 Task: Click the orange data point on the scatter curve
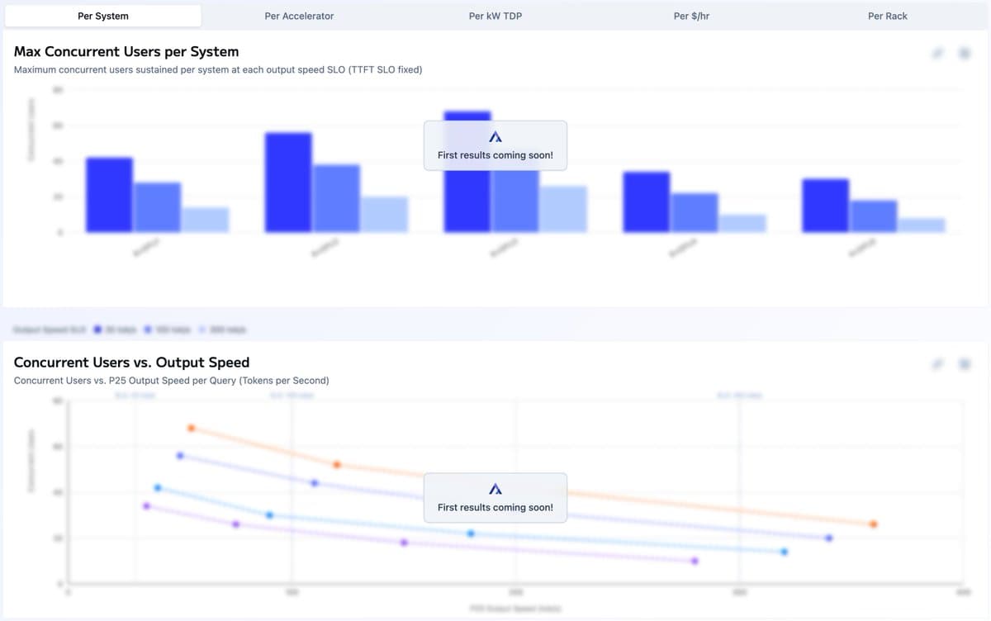pyautogui.click(x=191, y=428)
